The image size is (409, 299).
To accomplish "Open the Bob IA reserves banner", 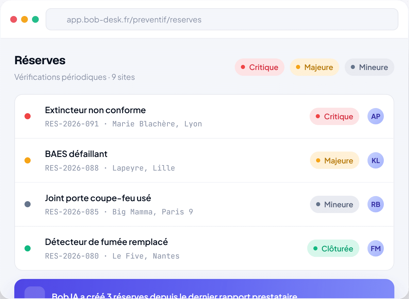I will 204,289.
